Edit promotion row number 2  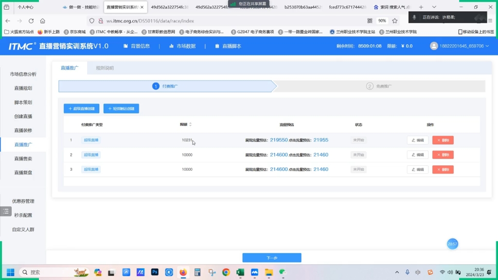coord(418,155)
